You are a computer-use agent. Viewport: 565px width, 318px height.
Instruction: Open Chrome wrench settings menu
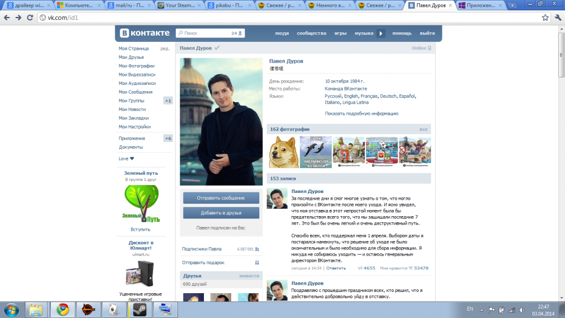point(557,18)
